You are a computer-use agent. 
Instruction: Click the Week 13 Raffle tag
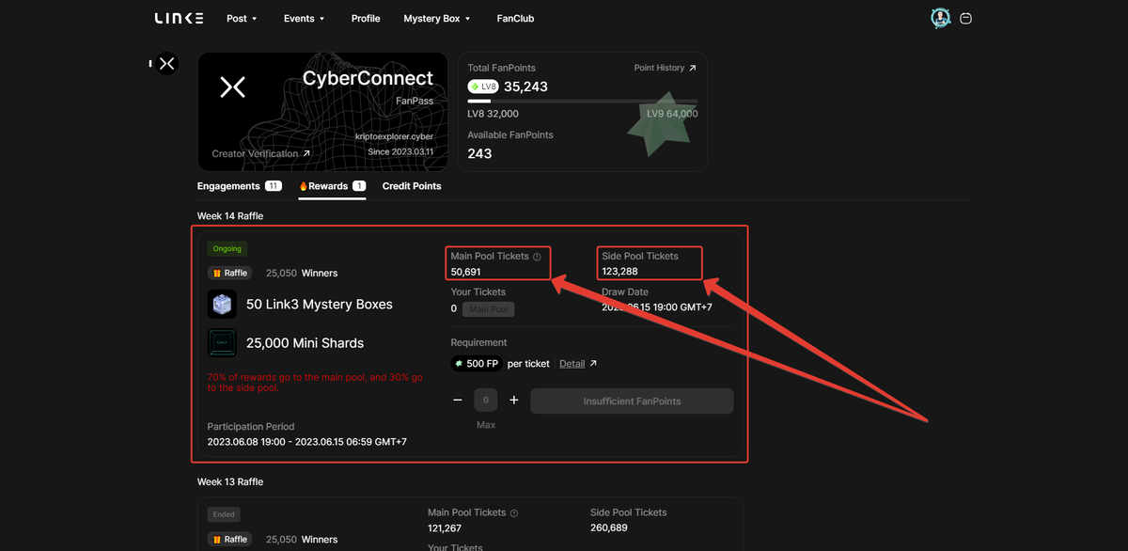pyautogui.click(x=229, y=539)
